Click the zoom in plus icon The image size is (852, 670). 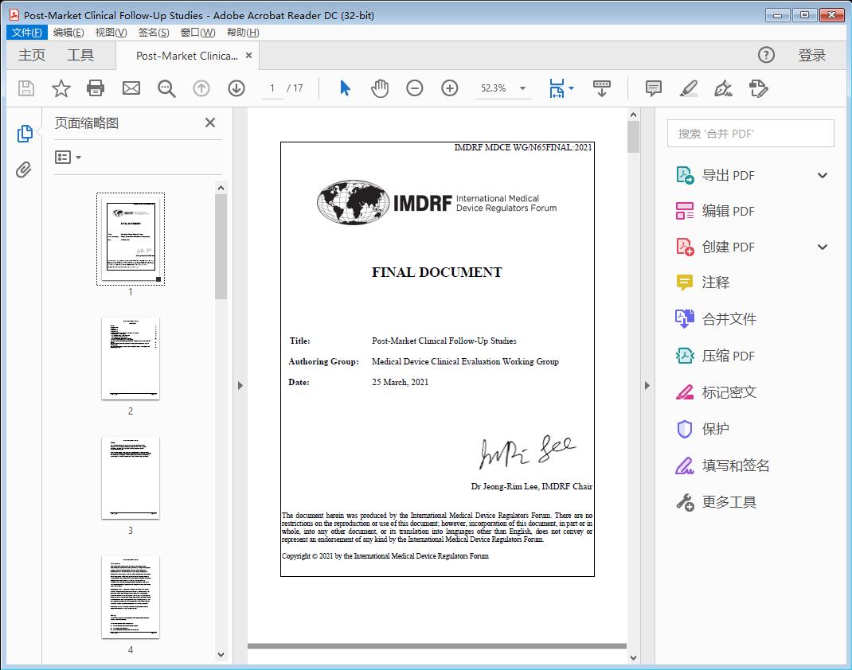click(450, 88)
